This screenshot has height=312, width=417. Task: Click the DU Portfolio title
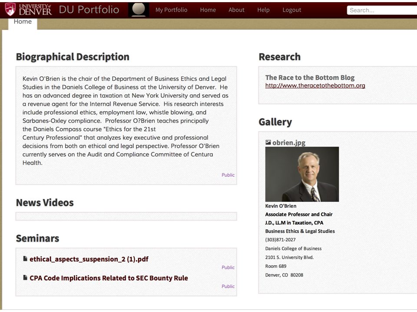[89, 10]
